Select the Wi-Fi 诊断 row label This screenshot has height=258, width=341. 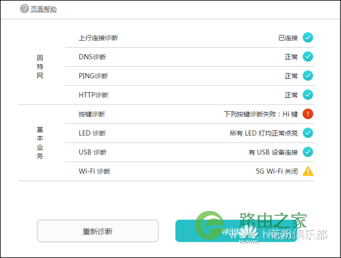coord(94,171)
